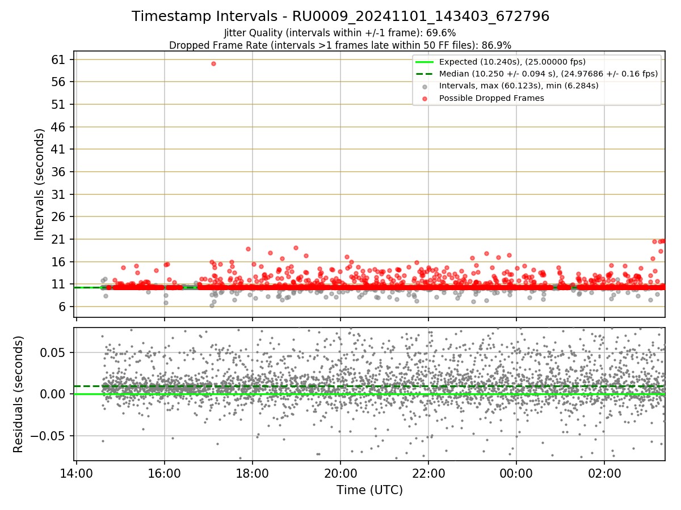The image size is (681, 510).
Task: Select the Dropped Frame Rate 86.9% subtitle line
Action: coord(340,45)
